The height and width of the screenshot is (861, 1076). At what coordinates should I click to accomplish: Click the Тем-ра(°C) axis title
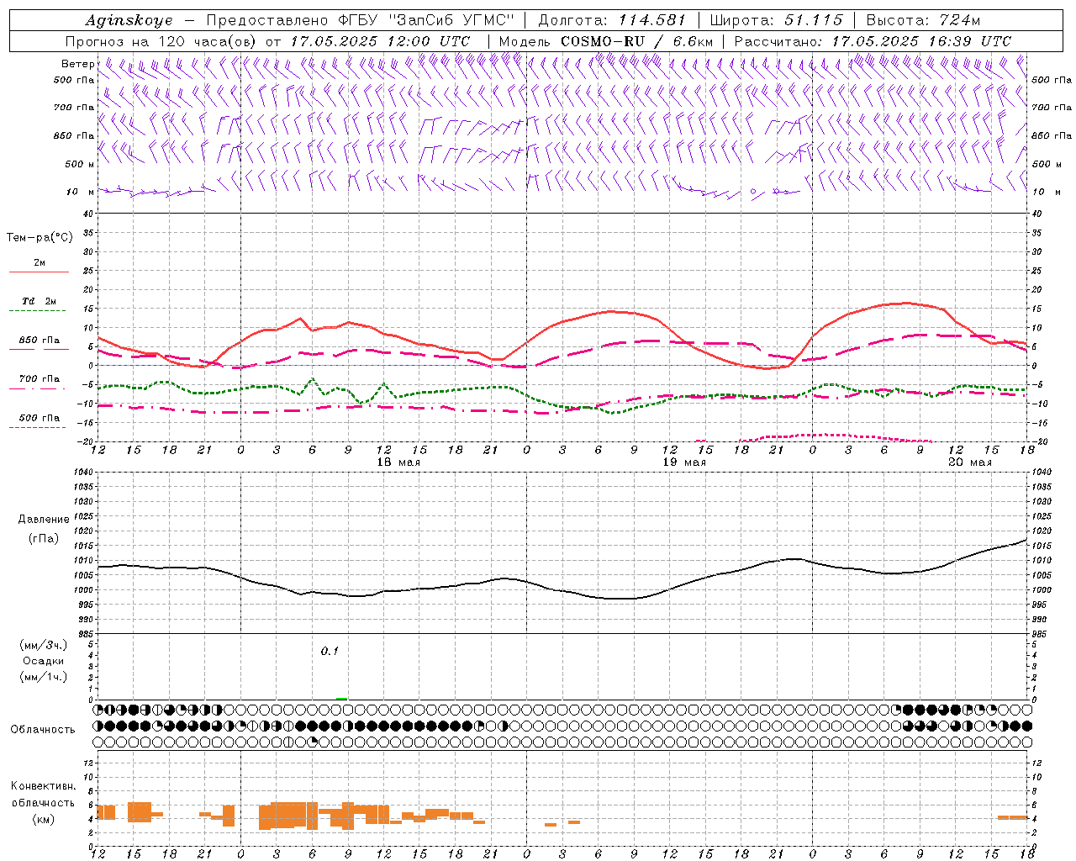[x=40, y=238]
